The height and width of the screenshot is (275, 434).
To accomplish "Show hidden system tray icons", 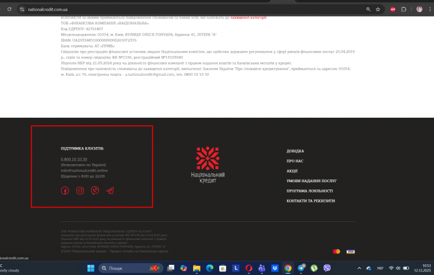I will (x=359, y=268).
